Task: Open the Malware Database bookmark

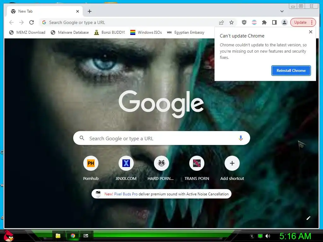Action: (70, 32)
